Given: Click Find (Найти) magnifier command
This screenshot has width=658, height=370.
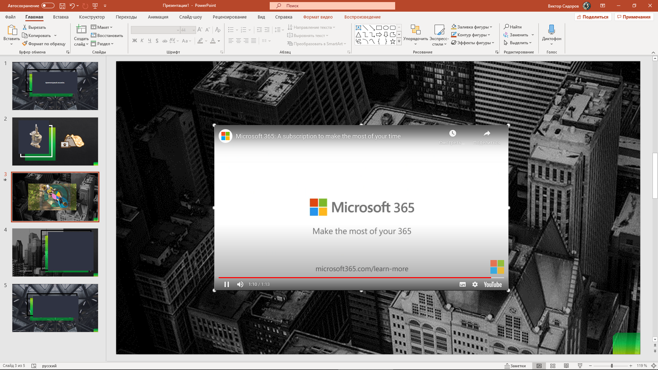Looking at the screenshot, I should coord(513,27).
